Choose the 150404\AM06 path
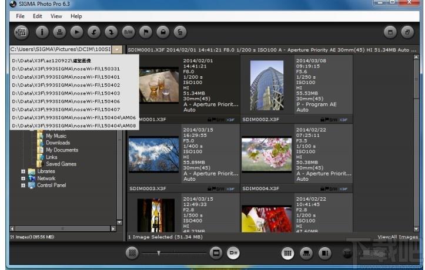 click(x=75, y=117)
